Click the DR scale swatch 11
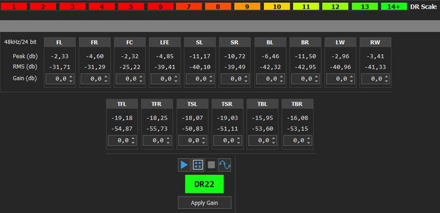 click(x=306, y=7)
